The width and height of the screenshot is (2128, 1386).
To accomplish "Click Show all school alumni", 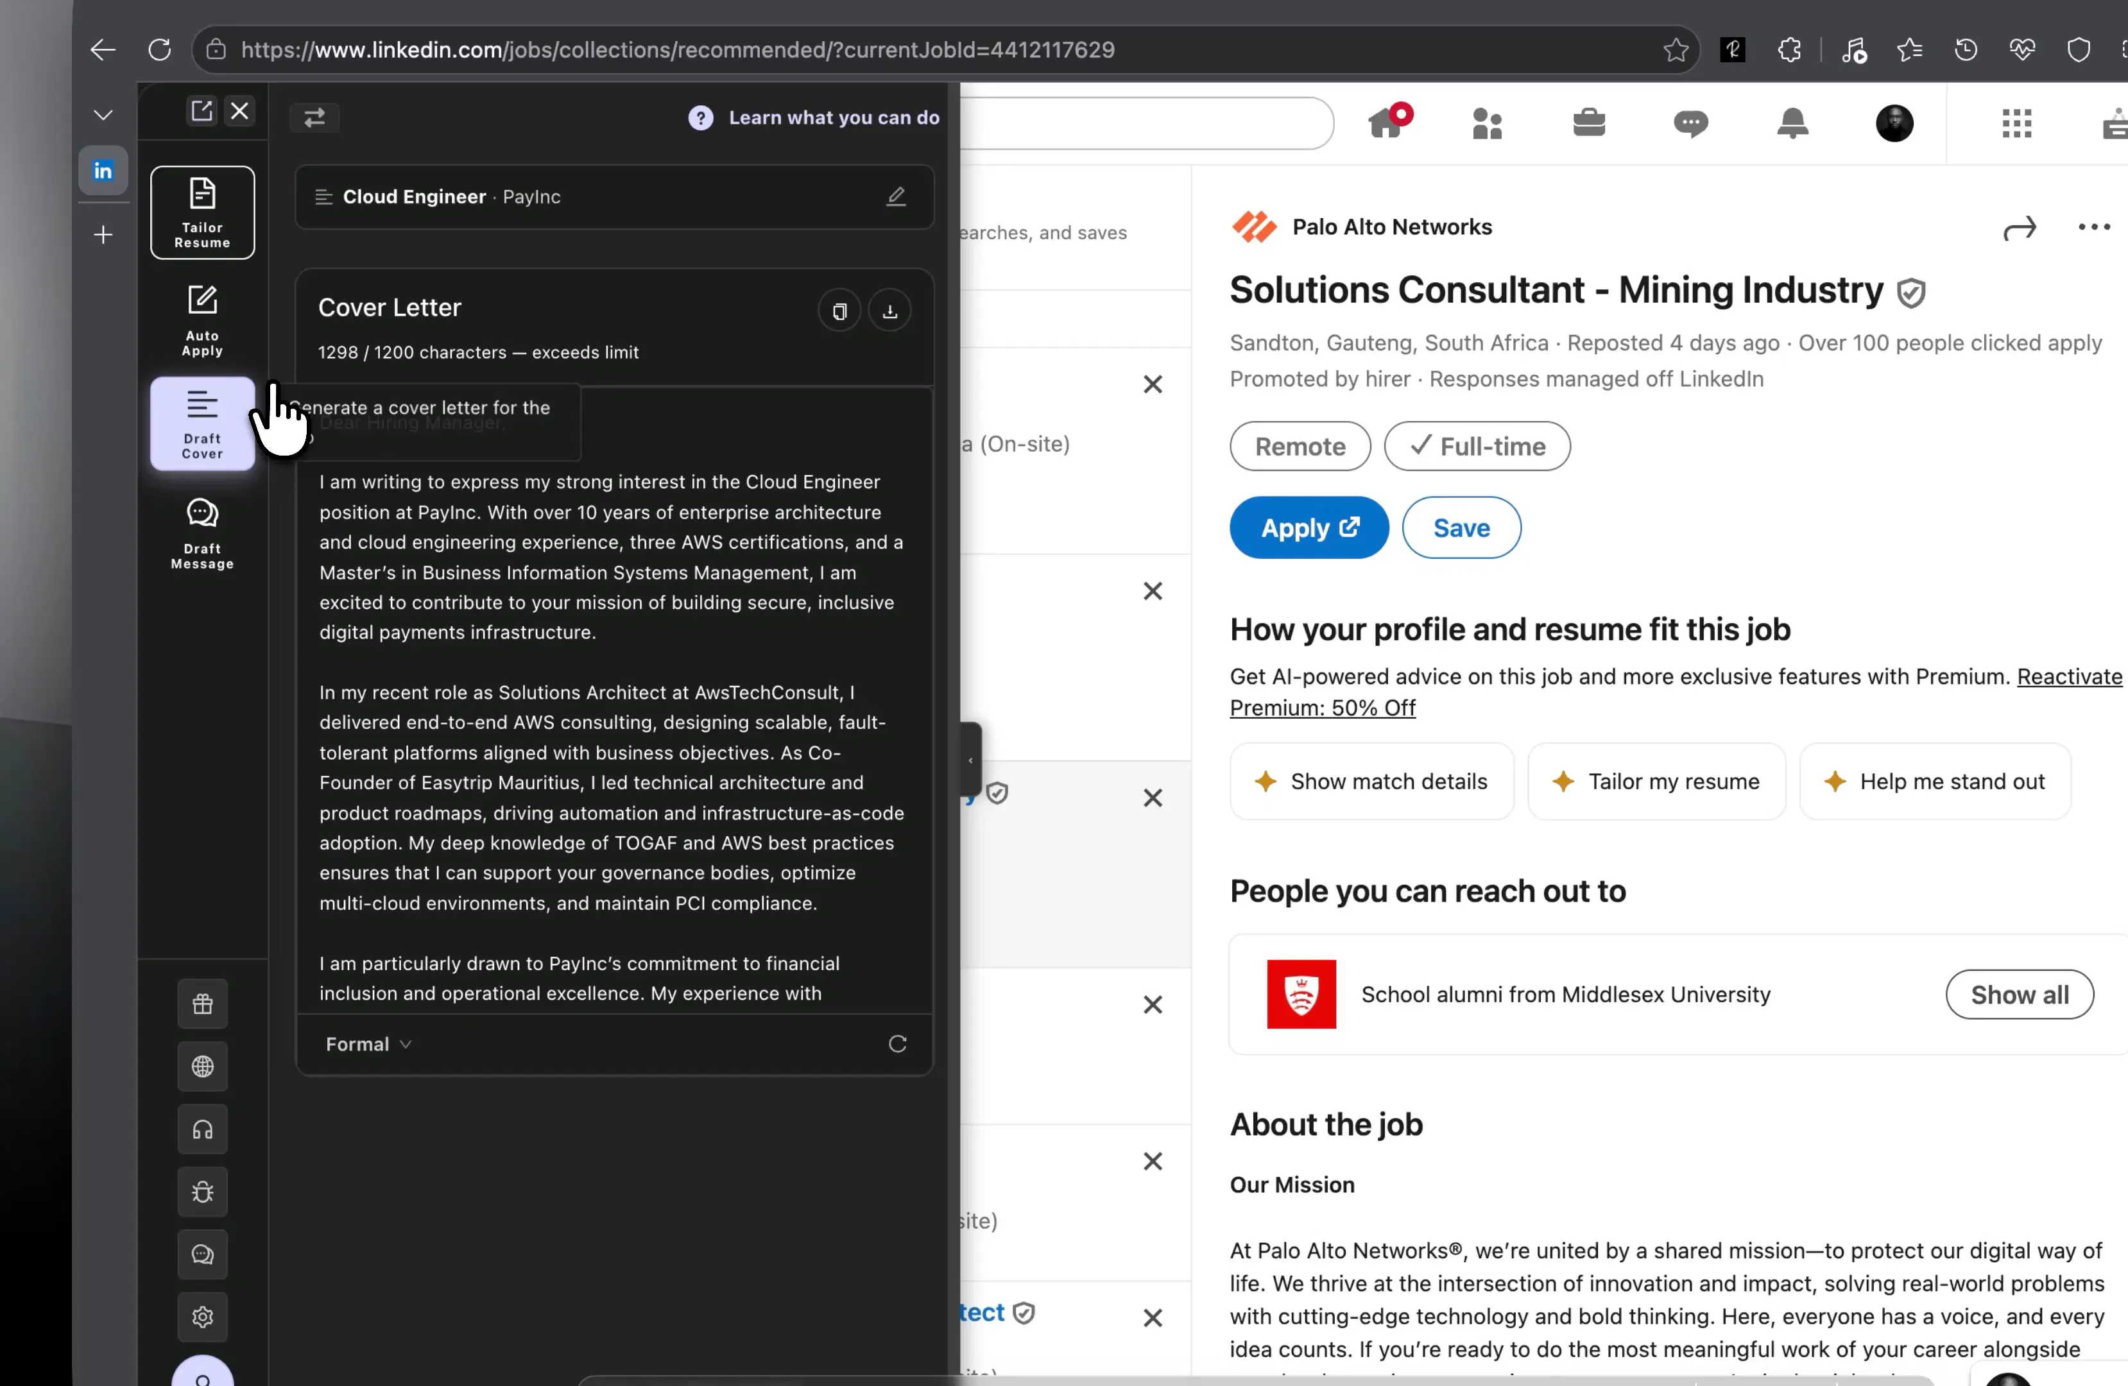I will (2019, 995).
